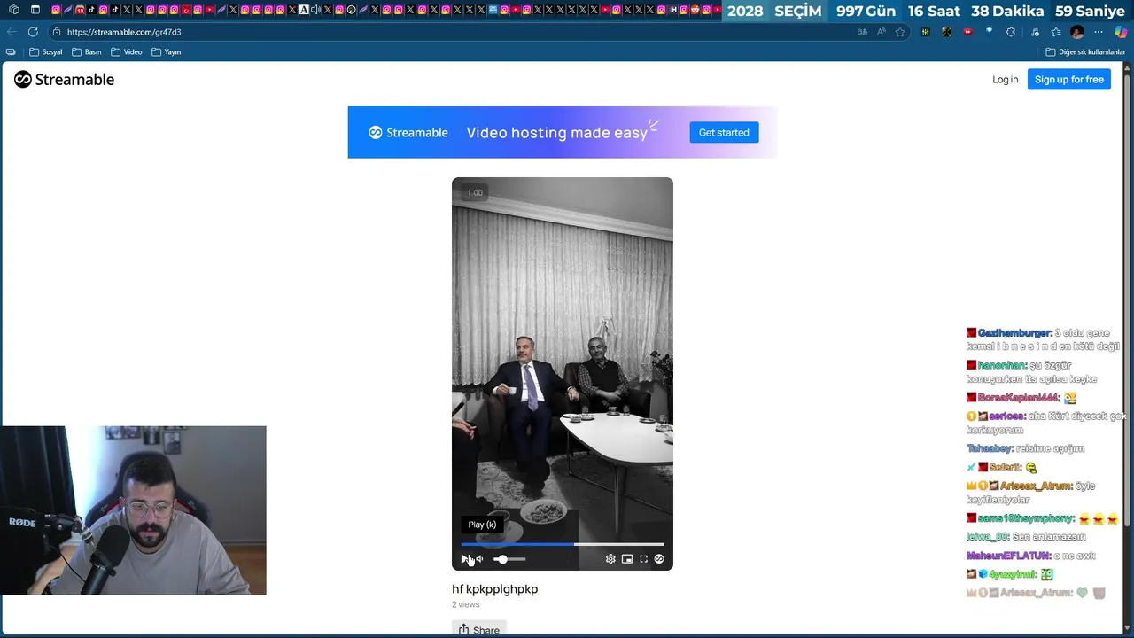Add this page to favorites with the star icon
This screenshot has width=1134, height=638.
pos(900,32)
